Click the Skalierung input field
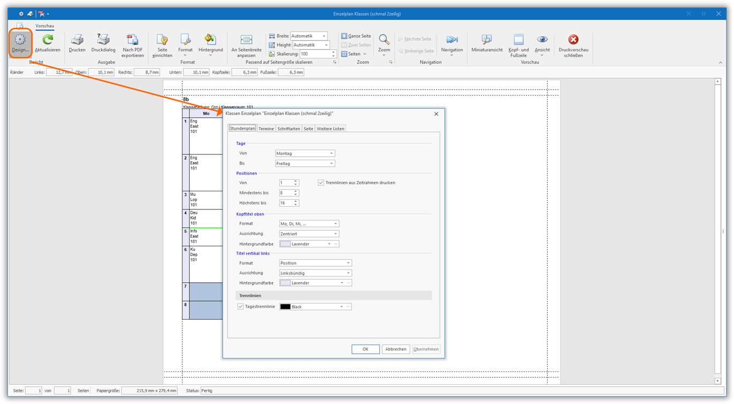The height and width of the screenshot is (404, 734). [315, 54]
